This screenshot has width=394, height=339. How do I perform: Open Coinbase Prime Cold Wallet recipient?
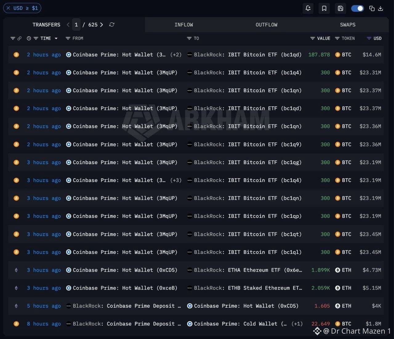point(240,324)
